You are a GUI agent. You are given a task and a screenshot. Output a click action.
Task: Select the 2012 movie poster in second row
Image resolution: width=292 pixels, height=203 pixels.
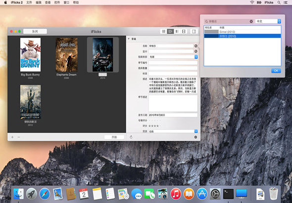30,102
